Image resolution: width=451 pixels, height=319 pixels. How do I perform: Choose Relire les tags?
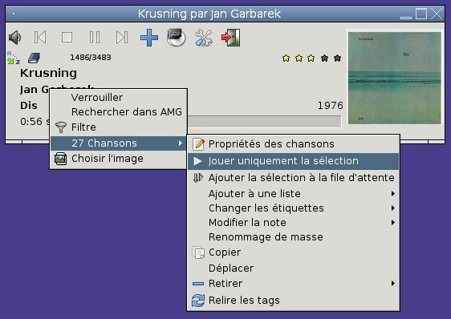pos(294,301)
